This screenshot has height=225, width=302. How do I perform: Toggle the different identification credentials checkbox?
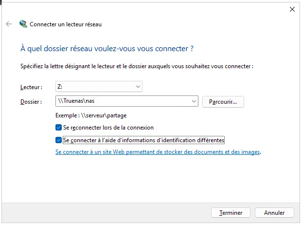pyautogui.click(x=58, y=140)
